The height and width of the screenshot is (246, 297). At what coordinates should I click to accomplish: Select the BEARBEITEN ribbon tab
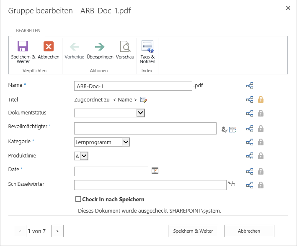28,30
